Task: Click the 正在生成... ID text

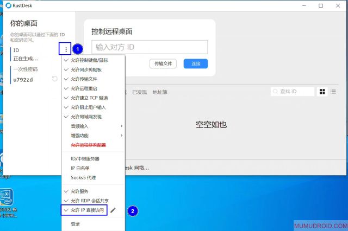Action: [26, 59]
